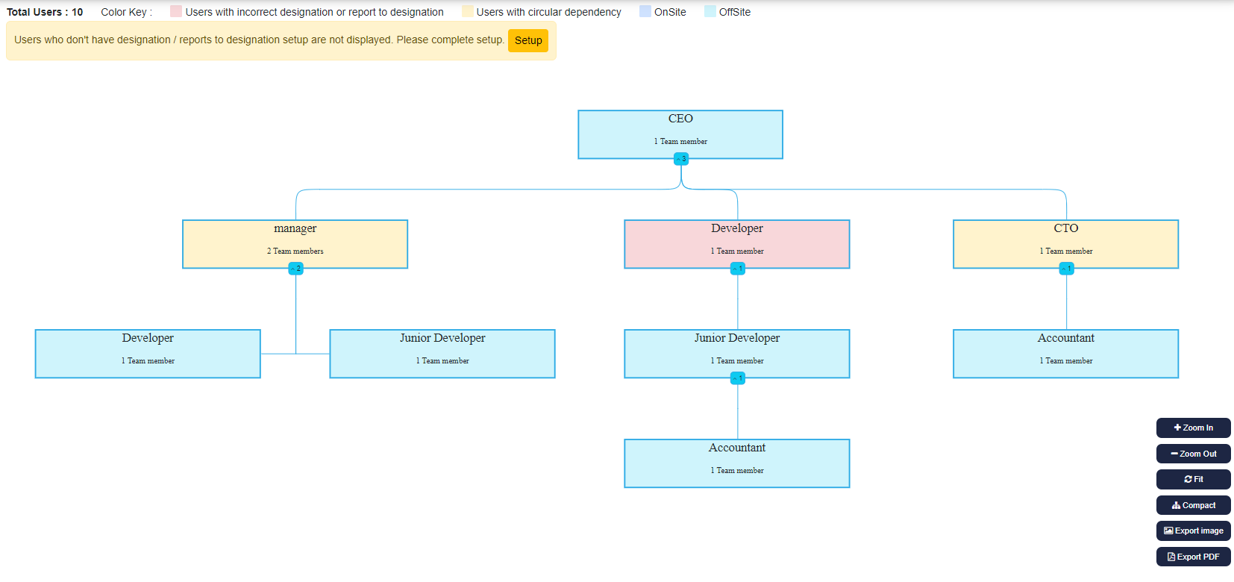Click the OffSite legend color swatch
Image resolution: width=1234 pixels, height=582 pixels.
point(710,12)
